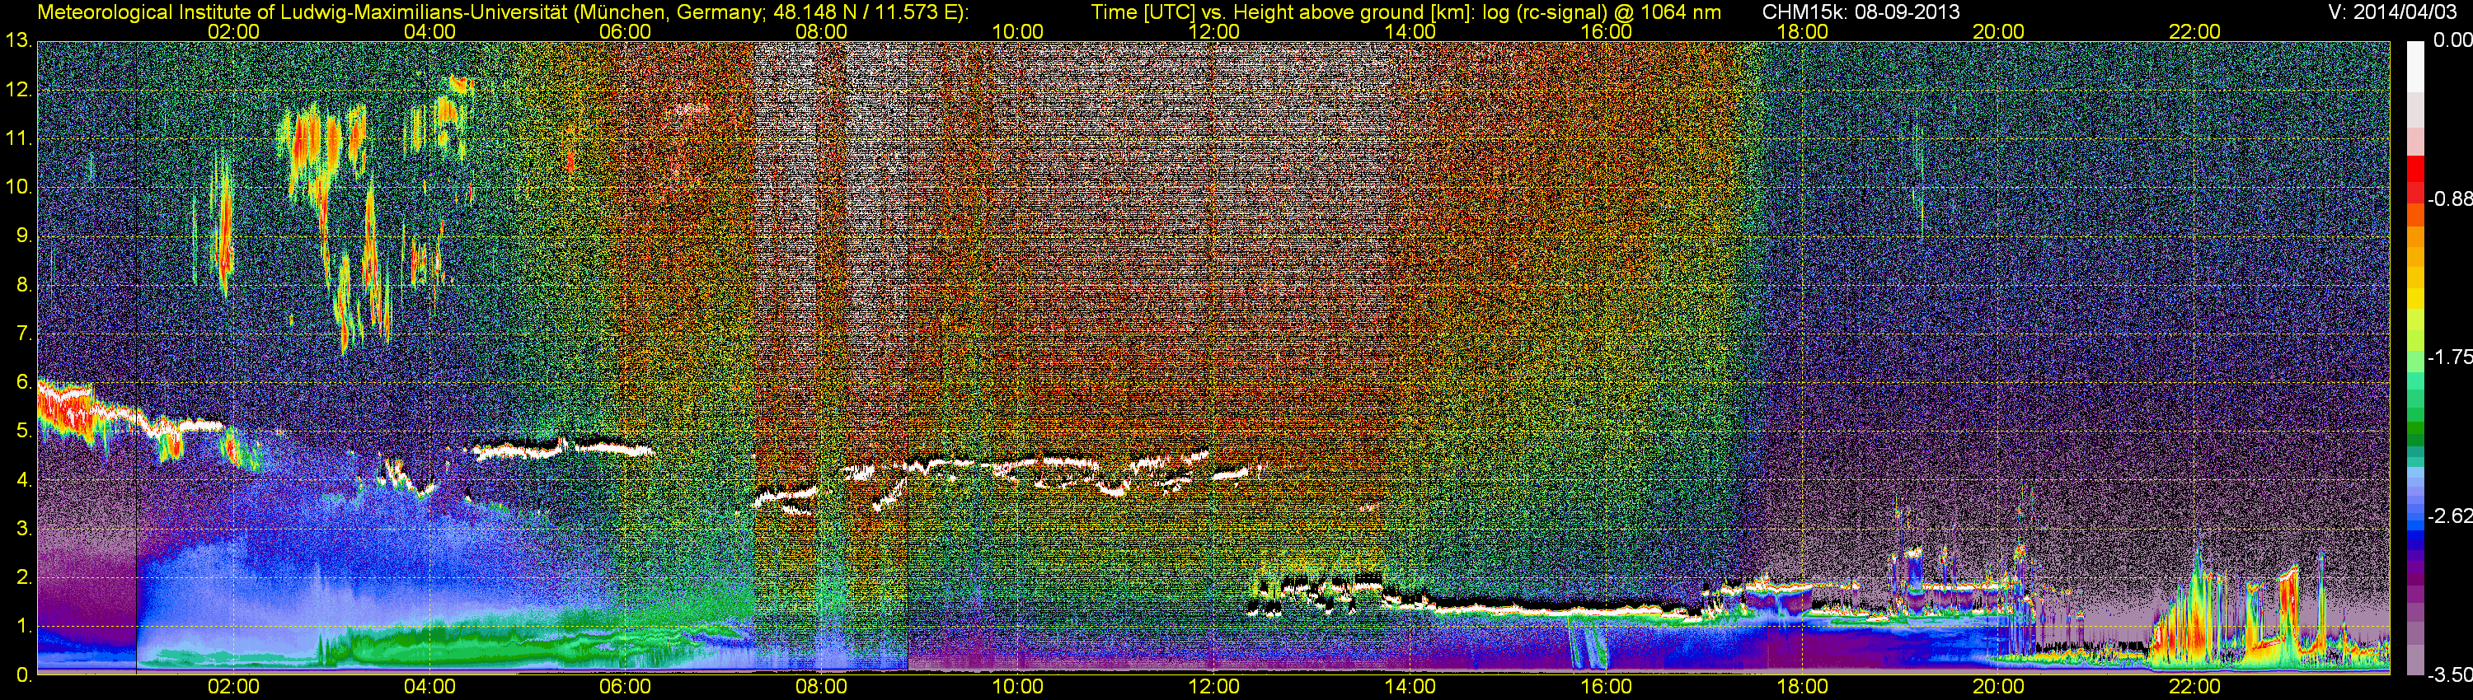Click the 14:00 label on the top time axis

(1410, 31)
